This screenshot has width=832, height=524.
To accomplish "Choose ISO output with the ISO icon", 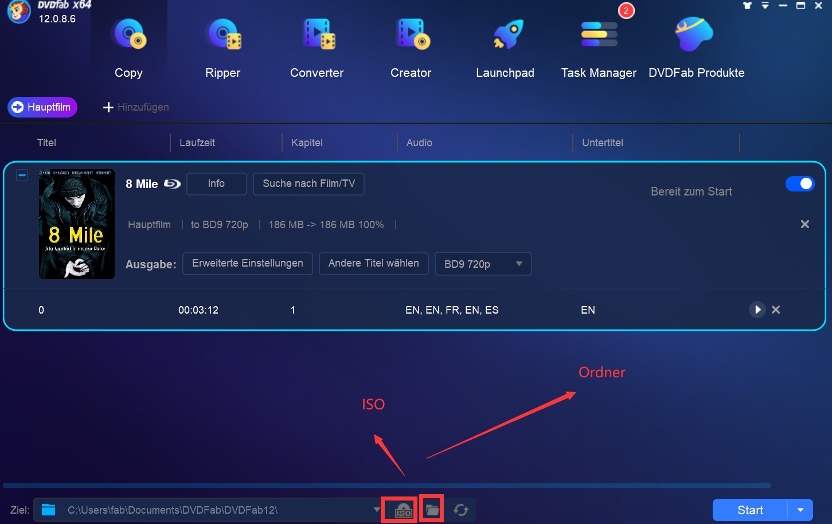I will tap(403, 510).
